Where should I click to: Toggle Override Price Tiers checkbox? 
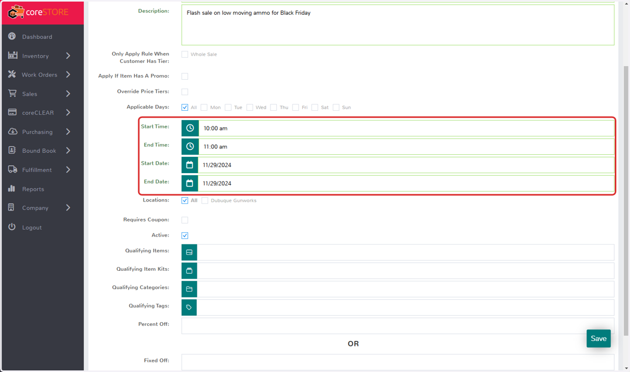point(185,92)
